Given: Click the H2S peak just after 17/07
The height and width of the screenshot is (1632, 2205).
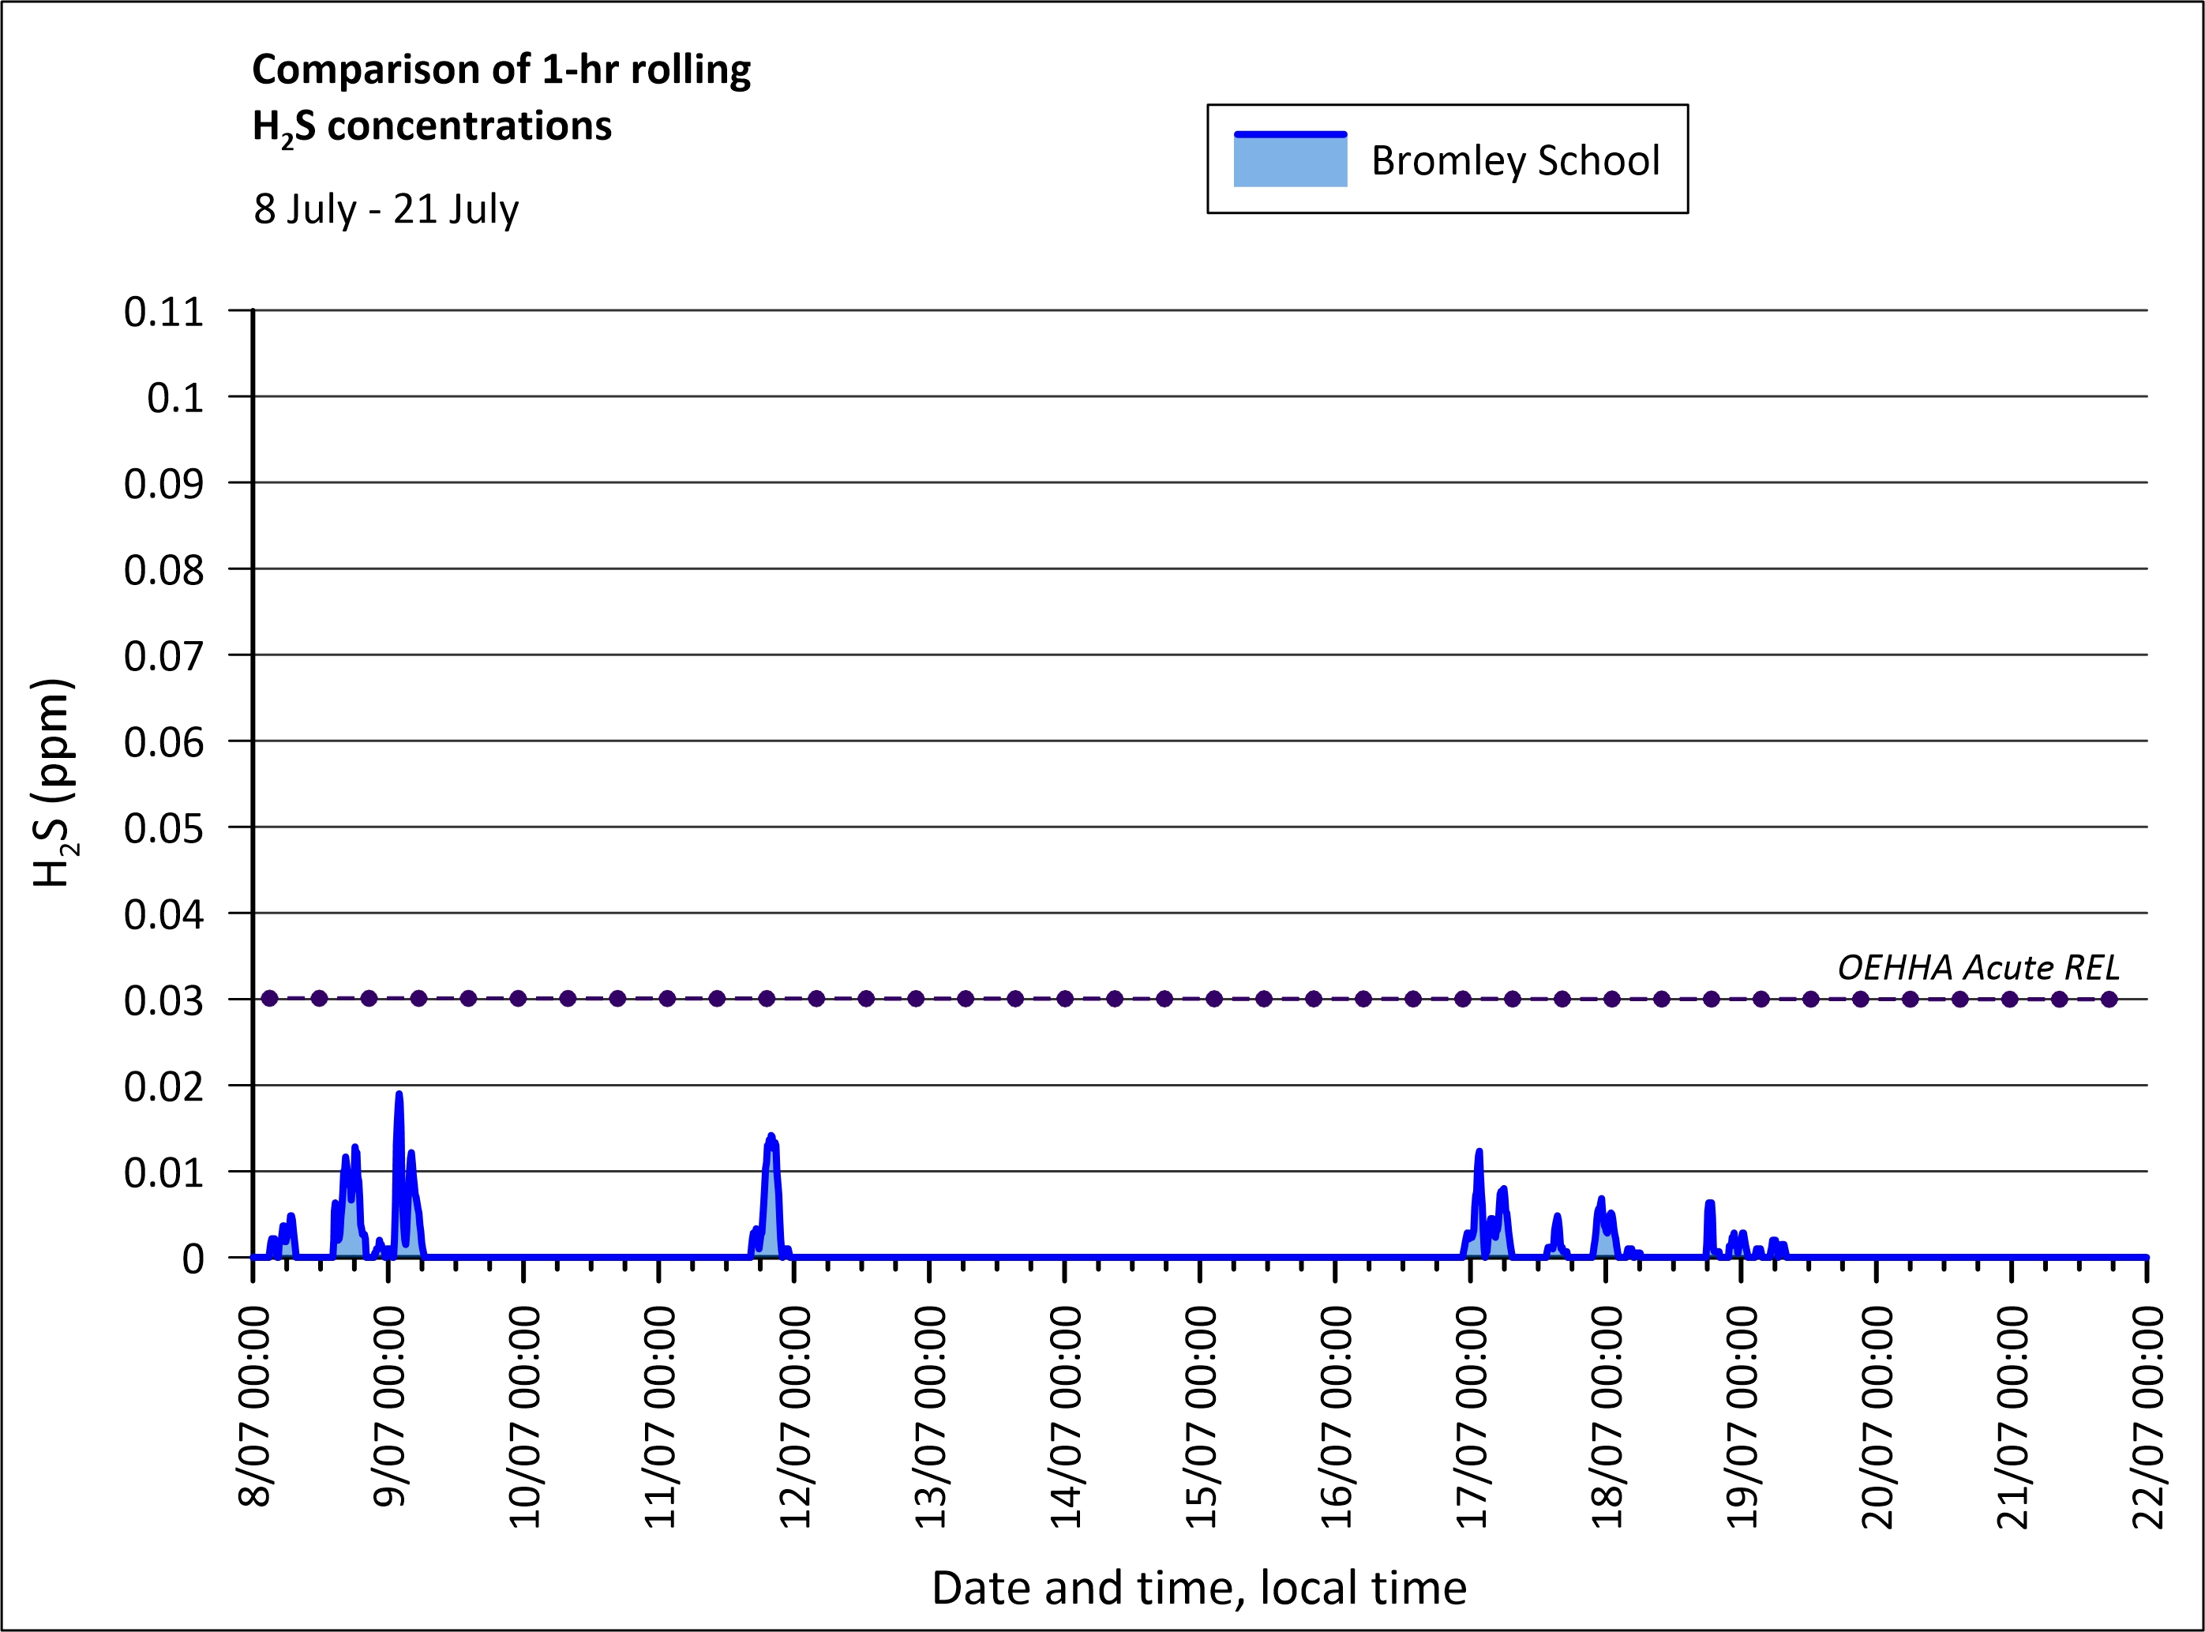Looking at the screenshot, I should tap(1479, 1153).
